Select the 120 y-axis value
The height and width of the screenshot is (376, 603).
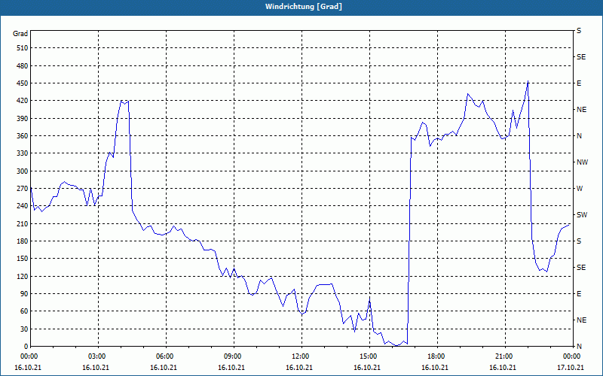click(23, 276)
